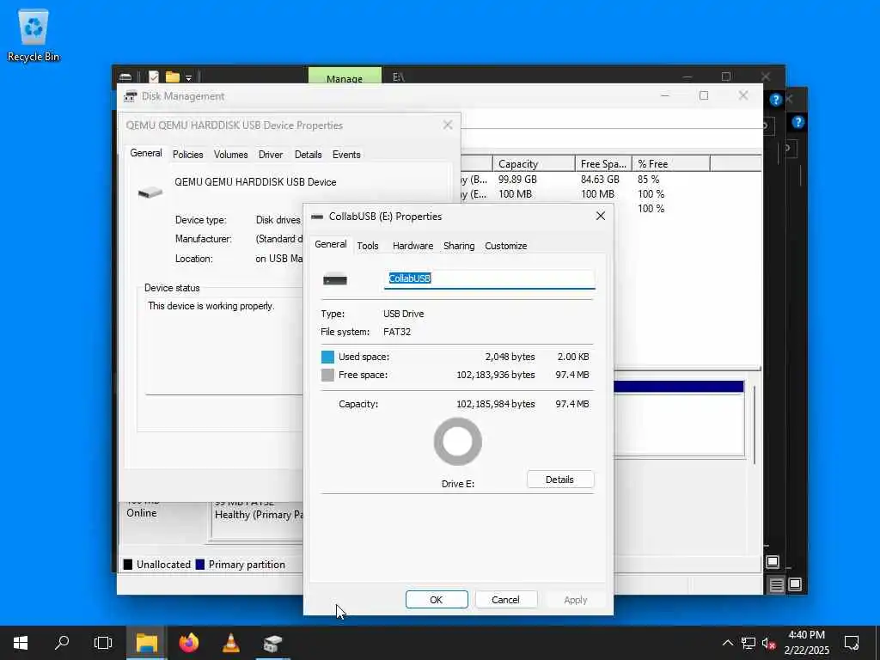The height and width of the screenshot is (660, 880).
Task: Open the Windows Start menu
Action: pyautogui.click(x=21, y=643)
